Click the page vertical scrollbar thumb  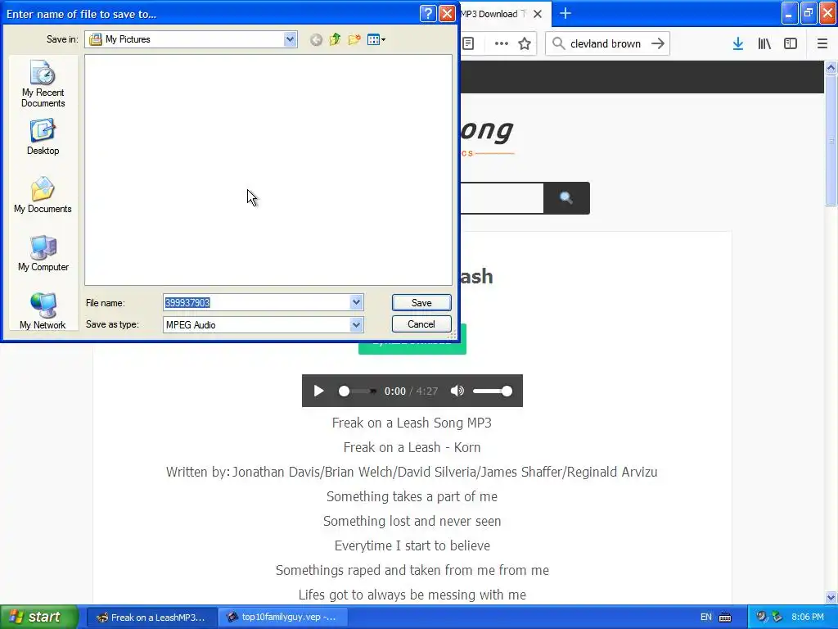tap(831, 140)
